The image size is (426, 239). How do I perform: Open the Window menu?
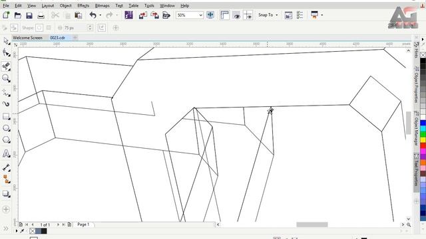pyautogui.click(x=167, y=5)
